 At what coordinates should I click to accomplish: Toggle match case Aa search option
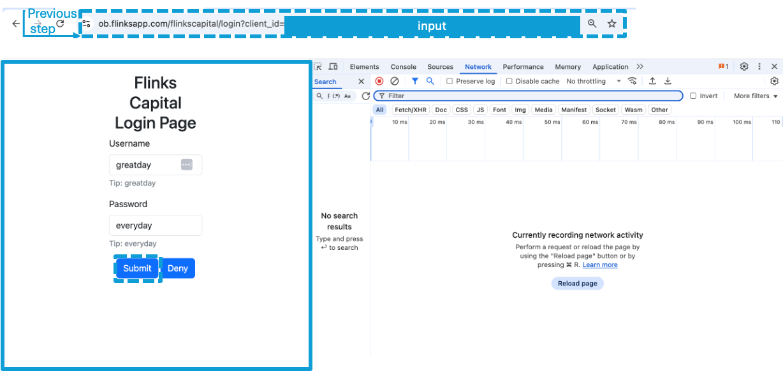(x=347, y=96)
